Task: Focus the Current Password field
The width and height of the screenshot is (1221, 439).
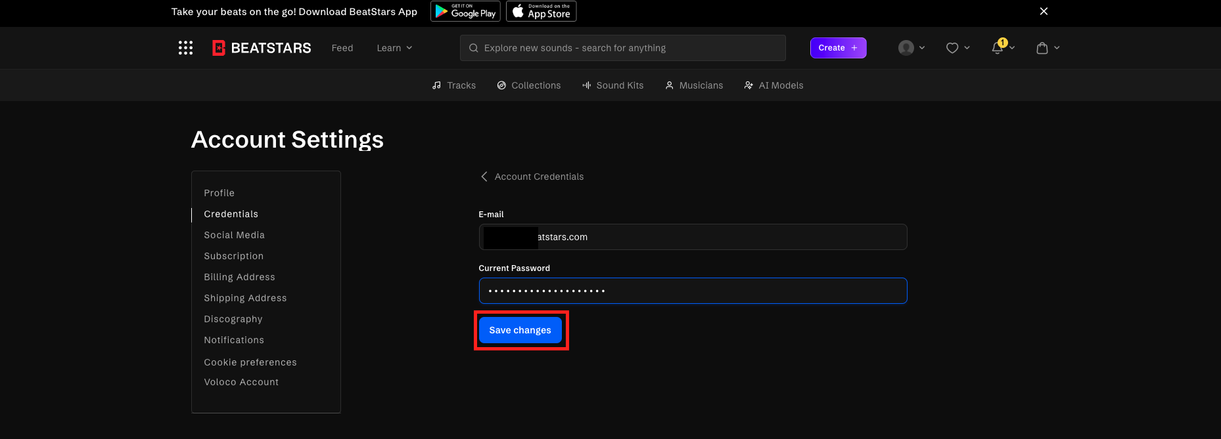Action: tap(693, 291)
